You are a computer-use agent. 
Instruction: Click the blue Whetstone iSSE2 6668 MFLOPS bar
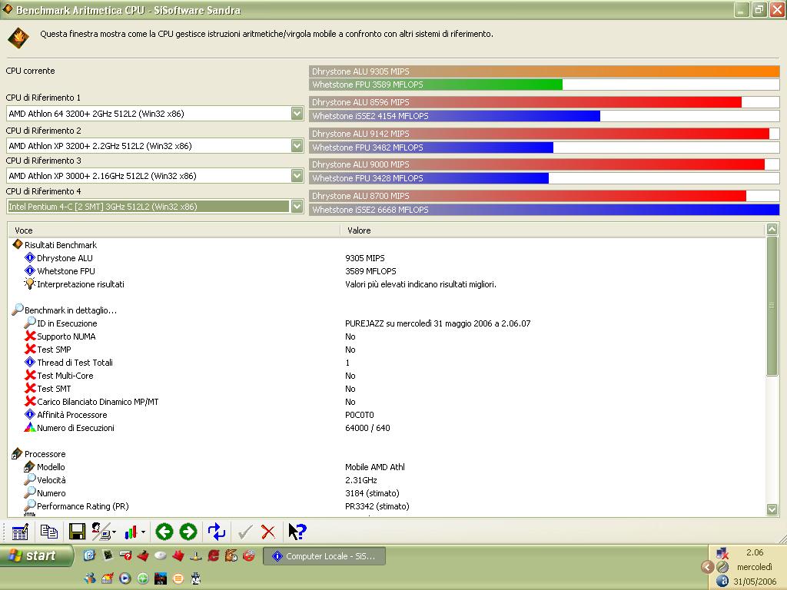tap(544, 210)
